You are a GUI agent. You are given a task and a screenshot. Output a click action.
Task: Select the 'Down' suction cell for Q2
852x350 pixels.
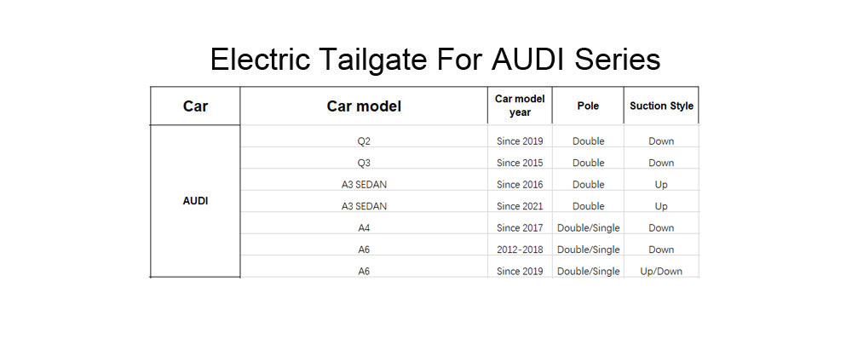point(661,141)
